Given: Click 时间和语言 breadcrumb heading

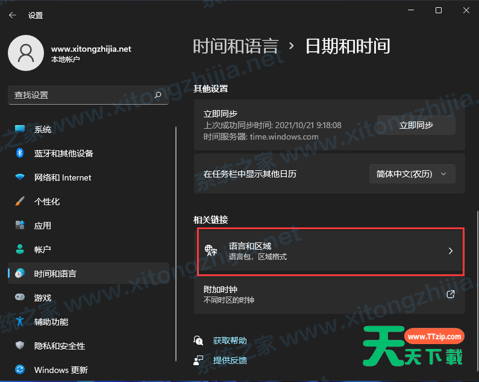Looking at the screenshot, I should point(236,46).
